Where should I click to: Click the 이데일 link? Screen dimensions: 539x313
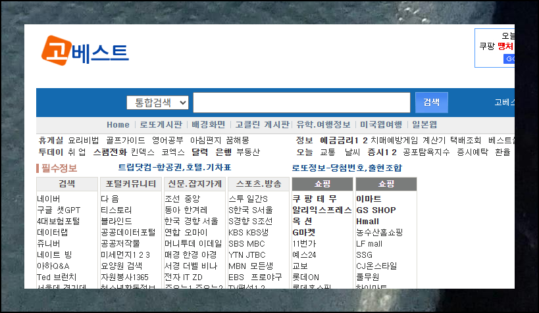pyautogui.click(x=210, y=243)
